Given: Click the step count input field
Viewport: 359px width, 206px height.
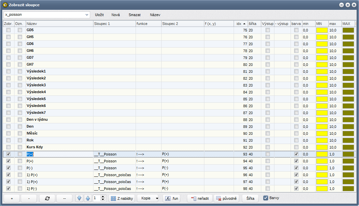Looking at the screenshot, I should tap(97, 198).
